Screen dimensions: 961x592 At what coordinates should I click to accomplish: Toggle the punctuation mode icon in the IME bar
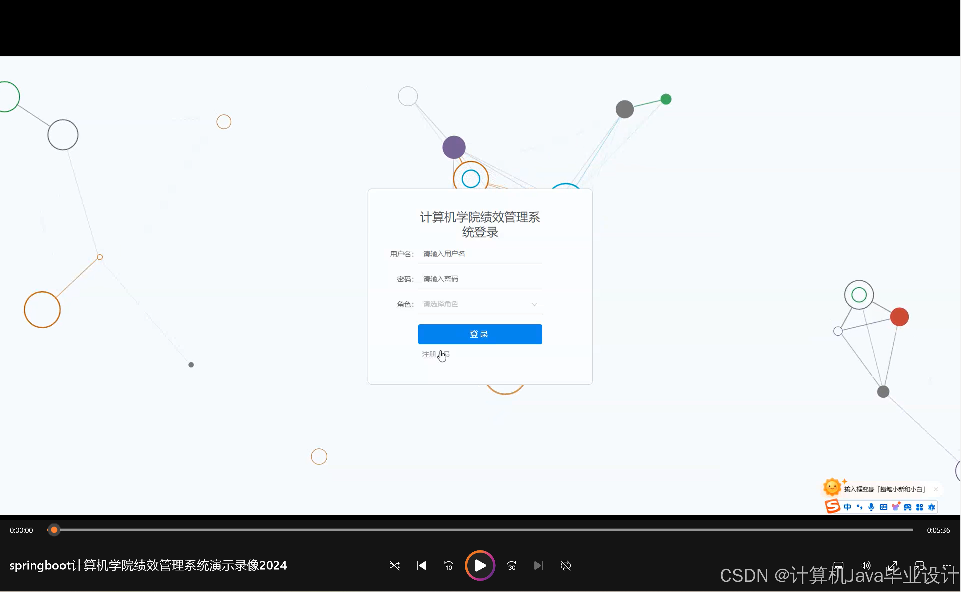(x=860, y=507)
